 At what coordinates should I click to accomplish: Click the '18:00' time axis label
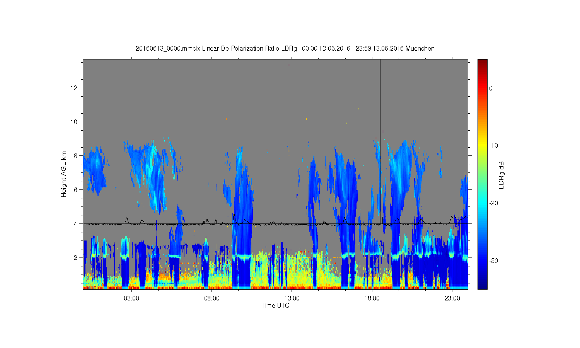click(x=372, y=299)
